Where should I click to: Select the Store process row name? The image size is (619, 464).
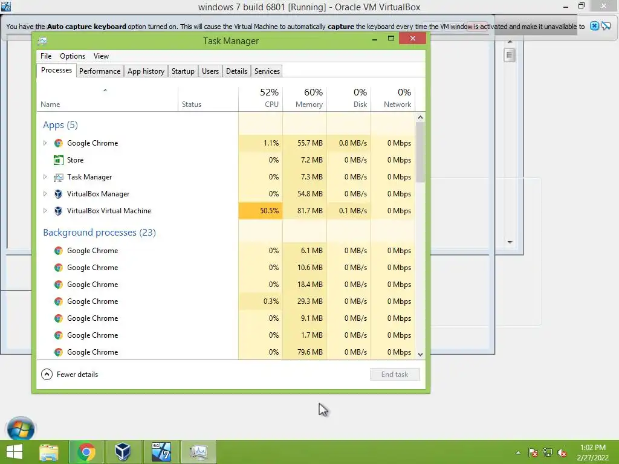click(x=75, y=160)
